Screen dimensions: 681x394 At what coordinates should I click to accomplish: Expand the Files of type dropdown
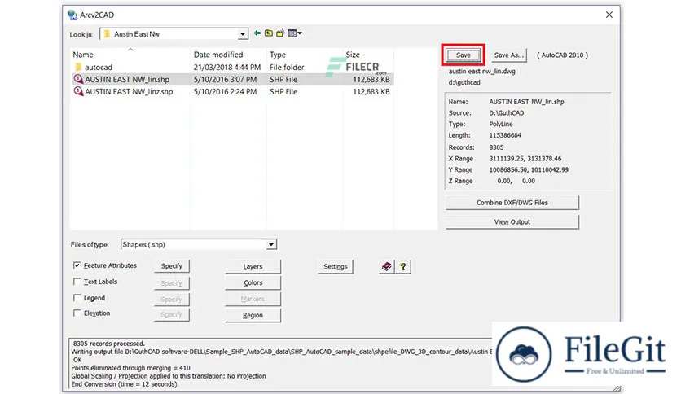[x=271, y=245]
